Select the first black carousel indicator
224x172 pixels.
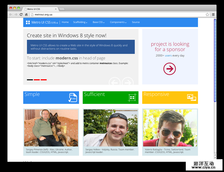click(30, 80)
